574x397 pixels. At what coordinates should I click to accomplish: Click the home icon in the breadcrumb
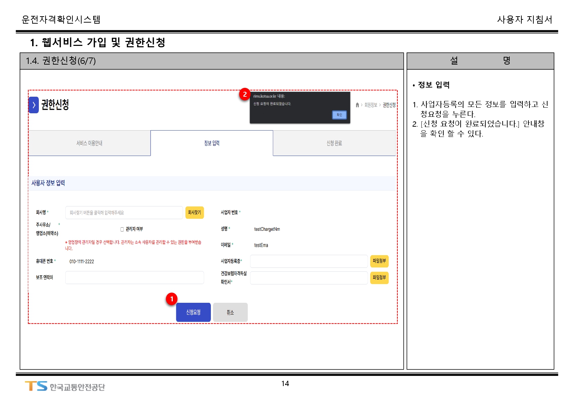tap(357, 105)
